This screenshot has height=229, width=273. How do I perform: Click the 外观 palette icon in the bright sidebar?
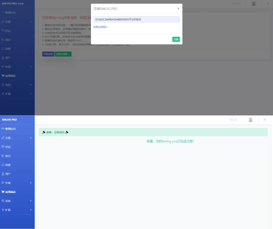3,183
